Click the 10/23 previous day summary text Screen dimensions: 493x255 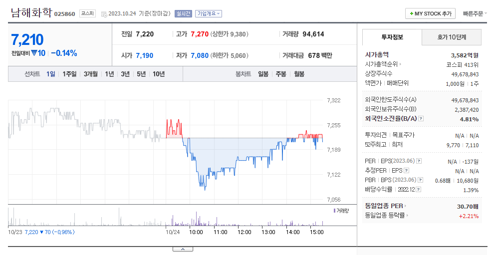[41, 232]
